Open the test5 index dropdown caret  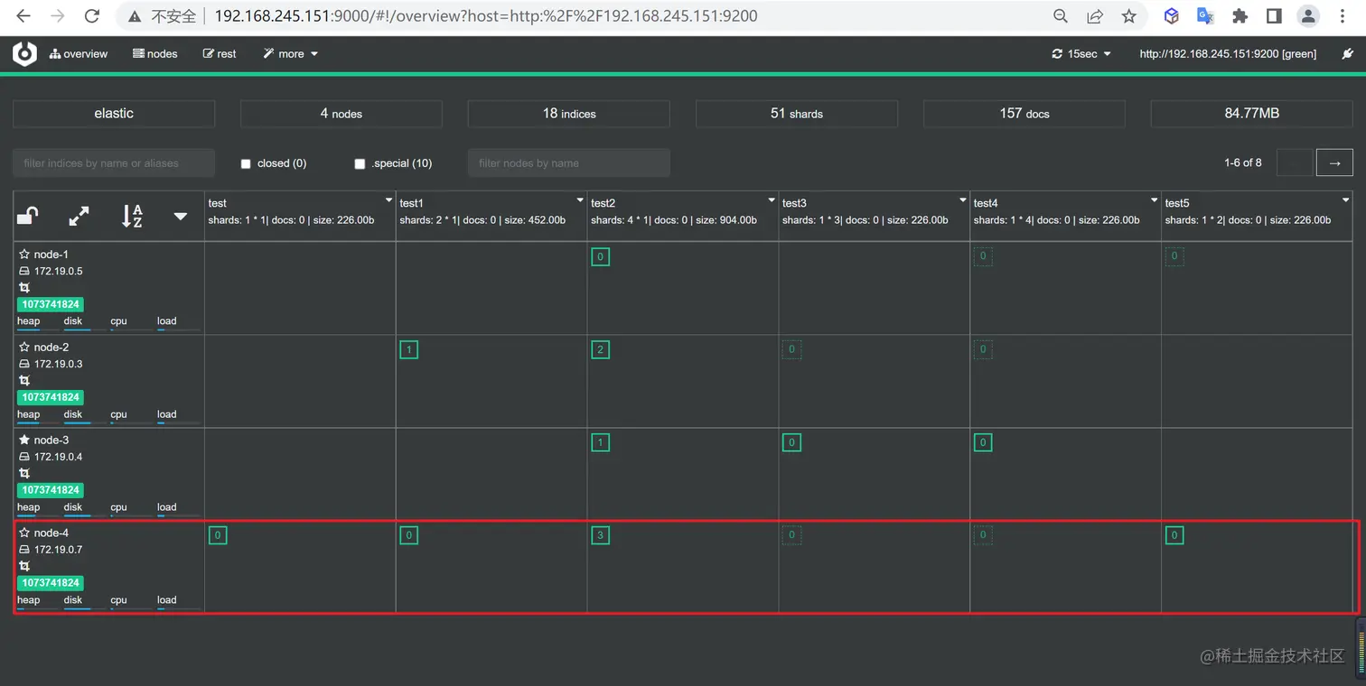click(1346, 199)
